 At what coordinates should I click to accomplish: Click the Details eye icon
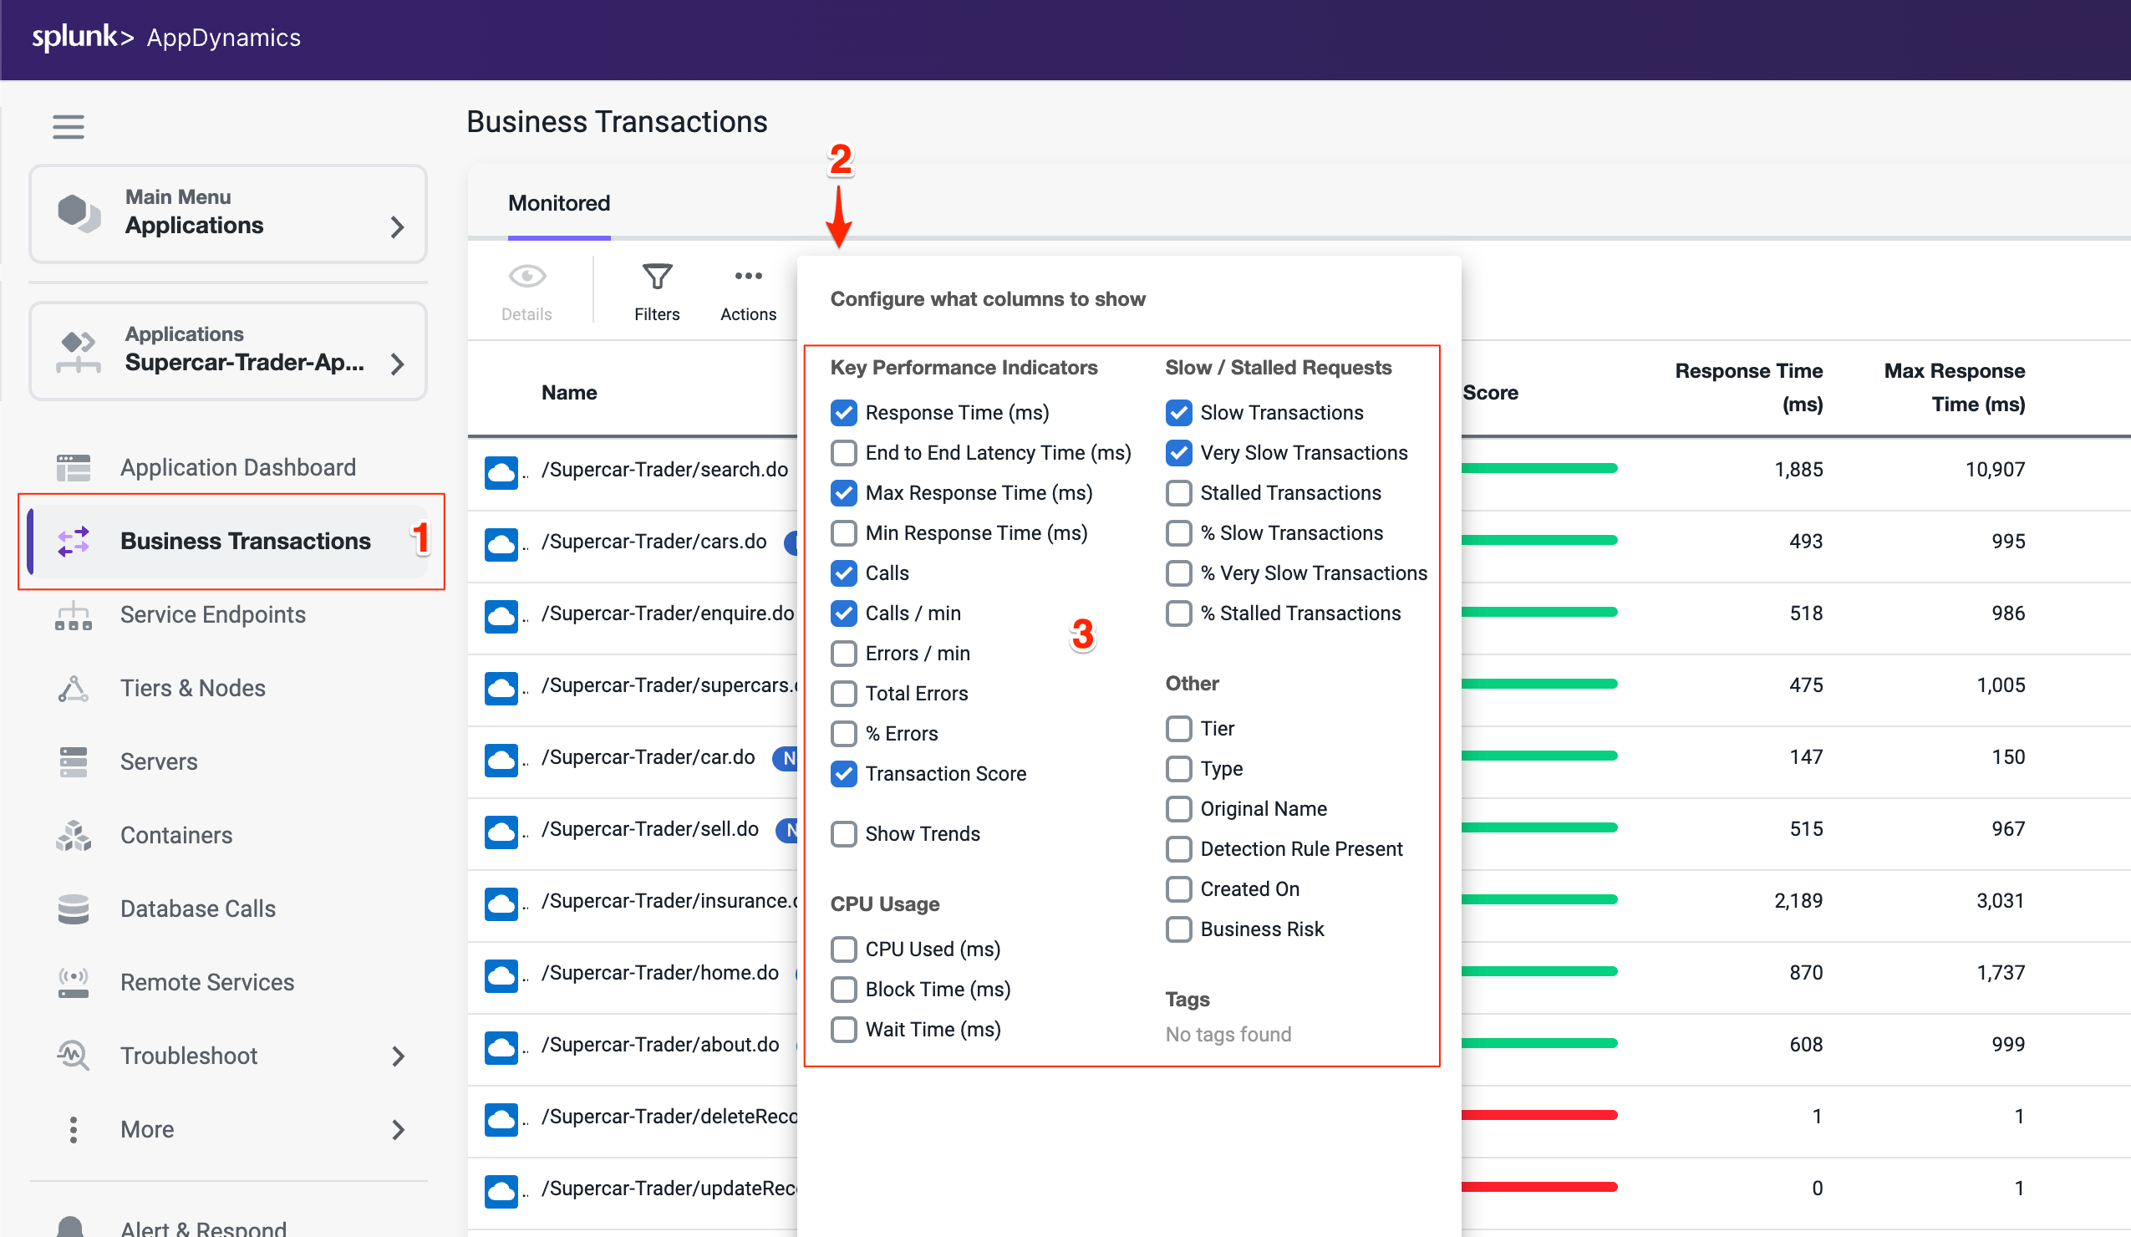coord(526,277)
